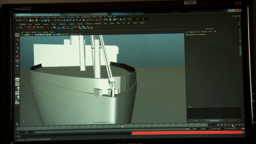Click the first red shelf icon
Image resolution: width=256 pixels, height=144 pixels.
26,28
